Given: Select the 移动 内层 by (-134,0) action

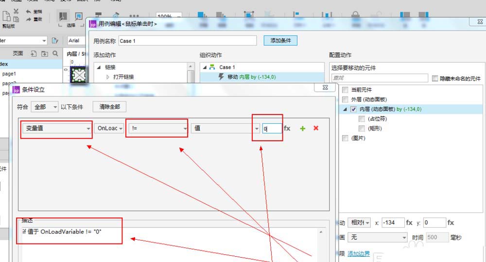Looking at the screenshot, I should point(262,77).
